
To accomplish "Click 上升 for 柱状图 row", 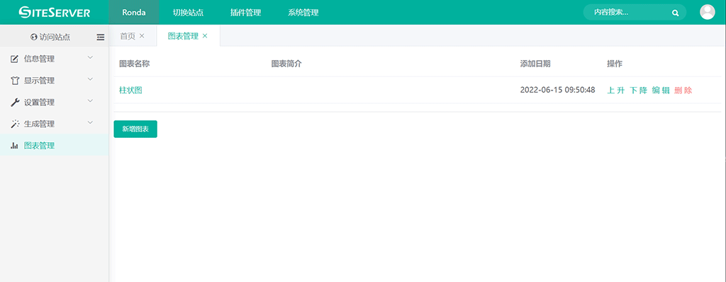I will (616, 90).
